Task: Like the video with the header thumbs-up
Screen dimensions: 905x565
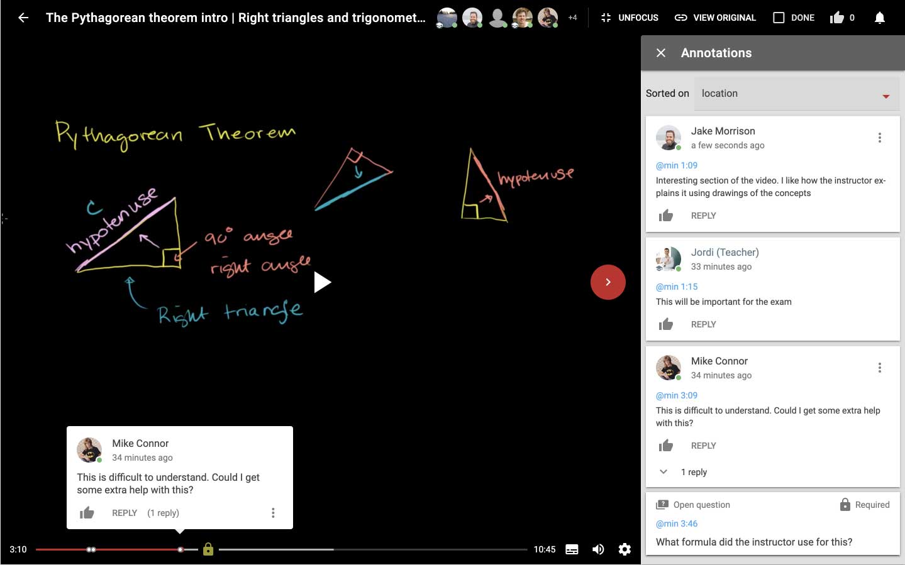Action: click(836, 18)
